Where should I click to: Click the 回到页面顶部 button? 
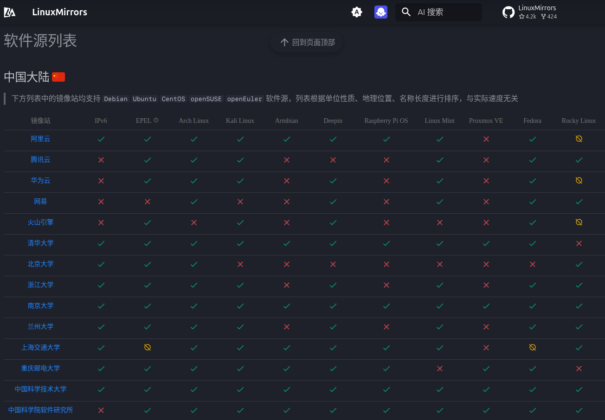307,42
